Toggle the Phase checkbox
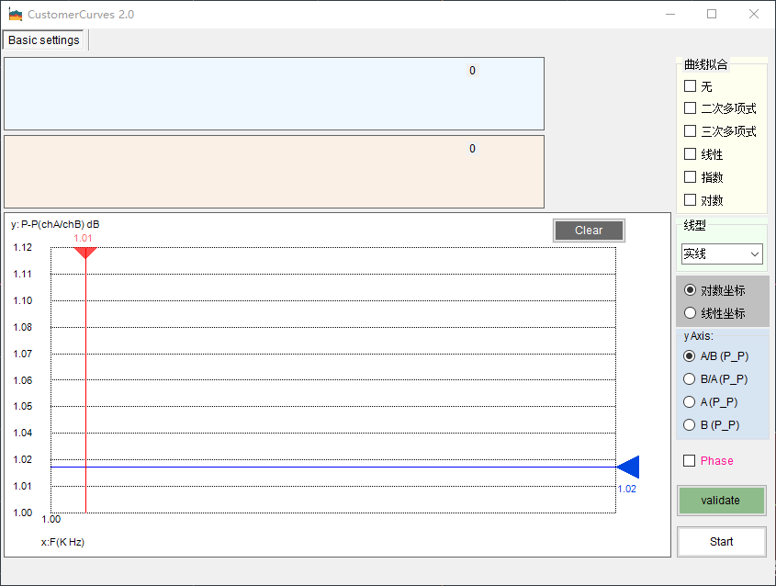Screen dimensions: 776x586 [689, 461]
